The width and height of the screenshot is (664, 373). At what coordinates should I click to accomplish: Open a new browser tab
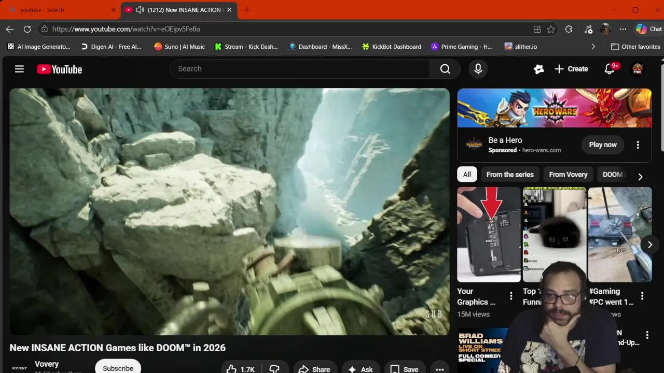point(247,10)
